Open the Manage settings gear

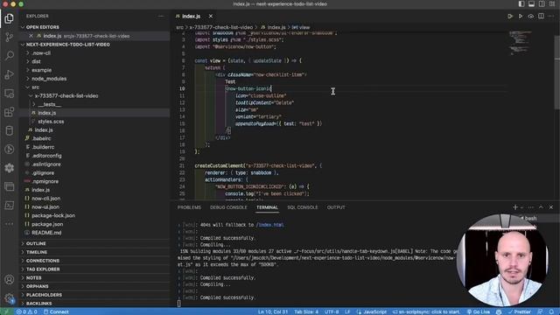click(x=10, y=298)
